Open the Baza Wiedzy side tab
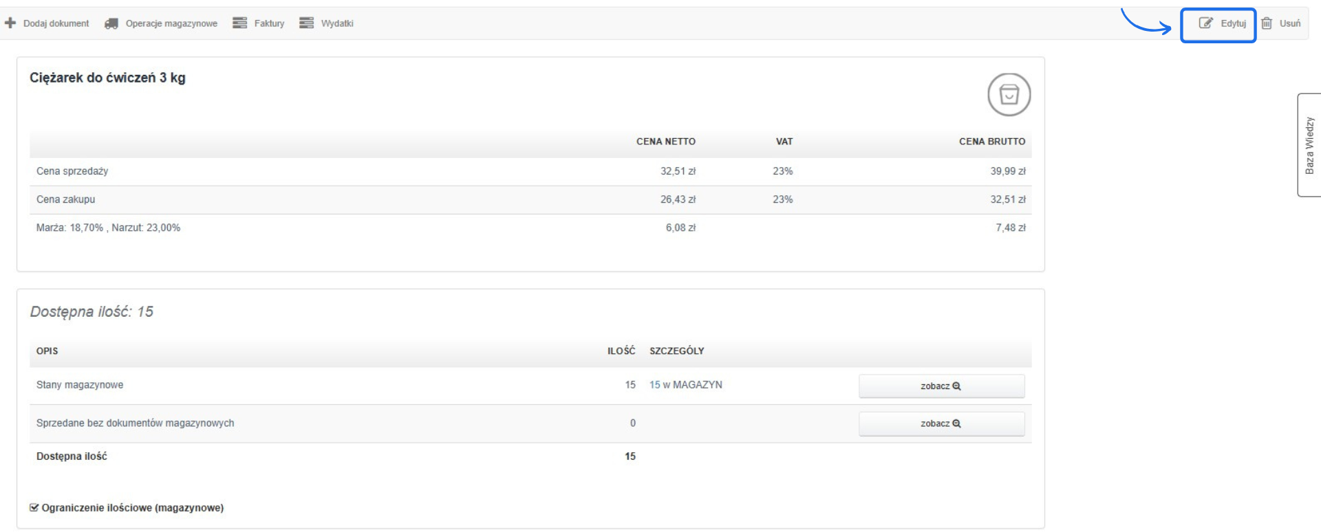The height and width of the screenshot is (532, 1321). [1309, 145]
